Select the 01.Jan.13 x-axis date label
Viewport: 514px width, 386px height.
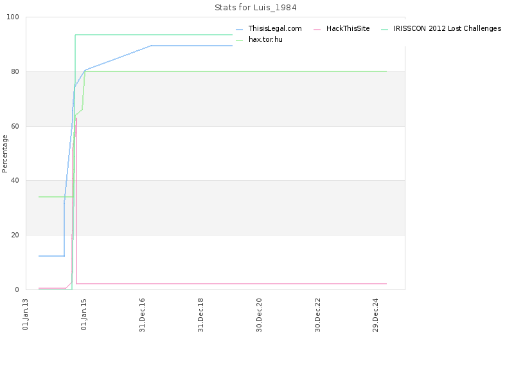click(x=26, y=315)
